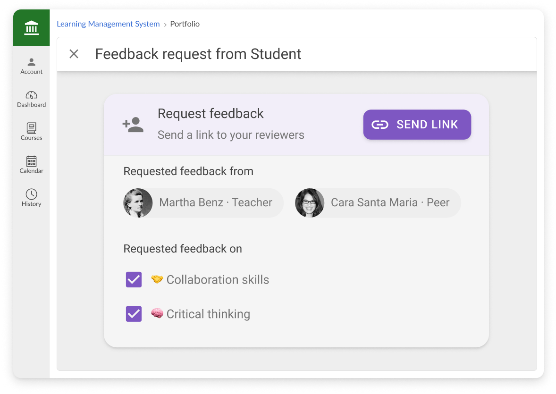
Task: Close the Feedback request dialog
Action: [74, 54]
